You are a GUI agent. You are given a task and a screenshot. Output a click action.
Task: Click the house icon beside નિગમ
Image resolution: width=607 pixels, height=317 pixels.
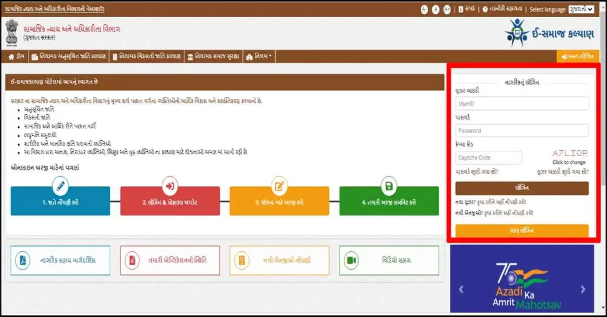(250, 57)
